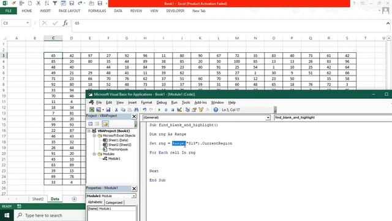Click the Undo arrow in VBA toolbar
The height and width of the screenshot is (221, 392).
145,110
